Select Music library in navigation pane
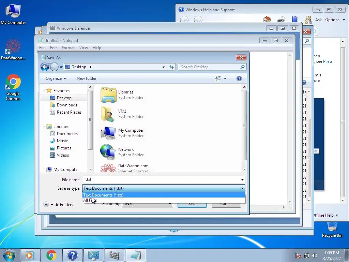The image size is (349, 262). coord(62,141)
